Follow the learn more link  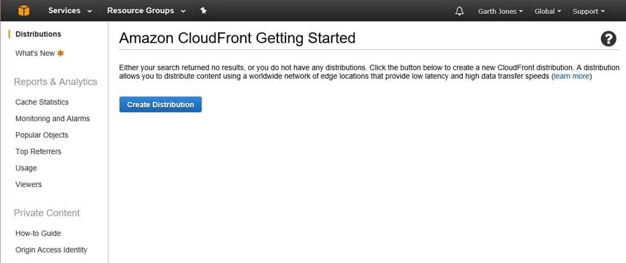tap(572, 76)
